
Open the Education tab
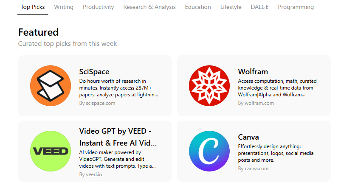[x=198, y=7]
